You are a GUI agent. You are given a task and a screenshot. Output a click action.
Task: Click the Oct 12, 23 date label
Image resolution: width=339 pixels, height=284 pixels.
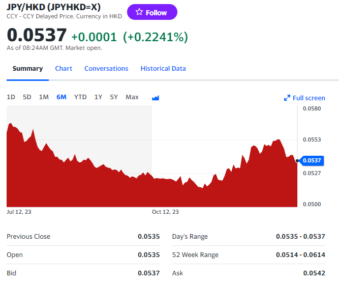(165, 212)
